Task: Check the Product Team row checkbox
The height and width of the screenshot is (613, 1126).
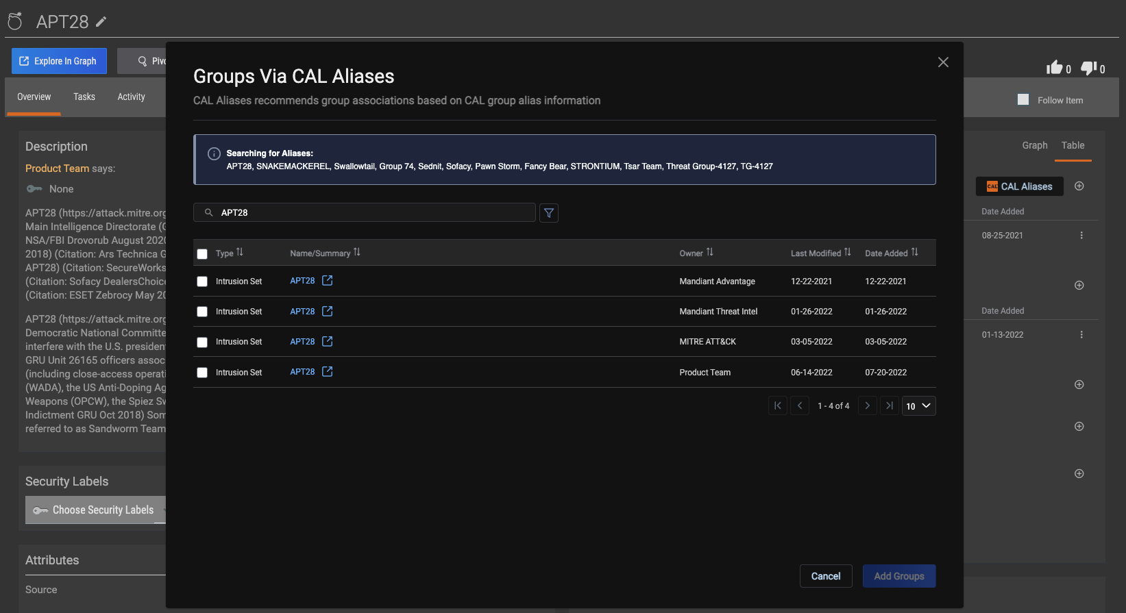Action: [x=202, y=373]
